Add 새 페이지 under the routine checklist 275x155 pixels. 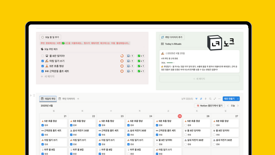48,77
